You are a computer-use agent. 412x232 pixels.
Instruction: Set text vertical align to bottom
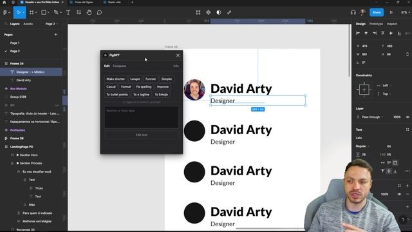tap(395, 171)
